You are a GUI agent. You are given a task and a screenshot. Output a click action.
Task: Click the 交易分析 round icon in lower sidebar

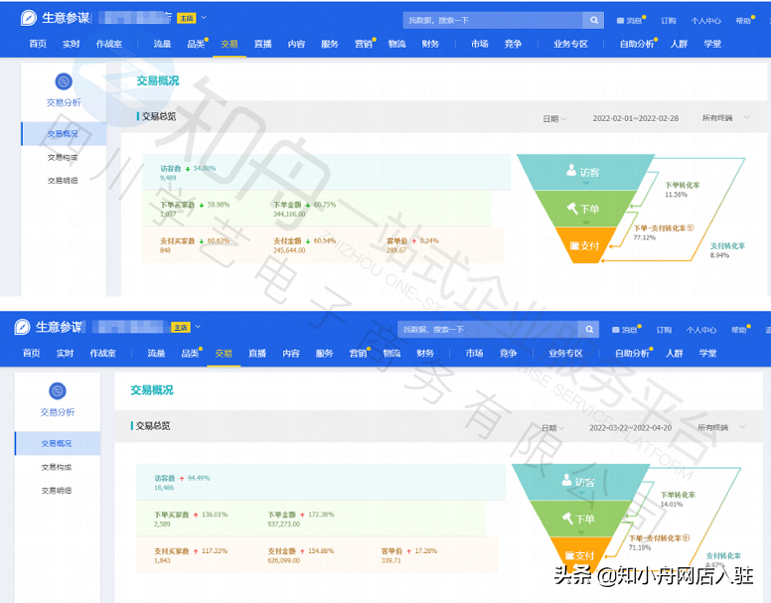pyautogui.click(x=58, y=391)
